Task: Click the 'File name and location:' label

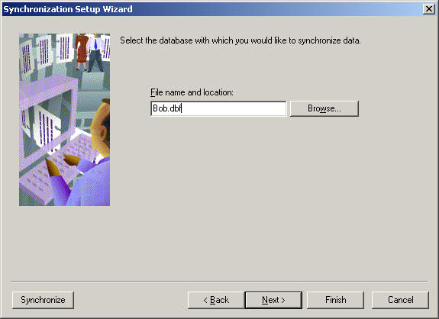Action: coord(192,92)
